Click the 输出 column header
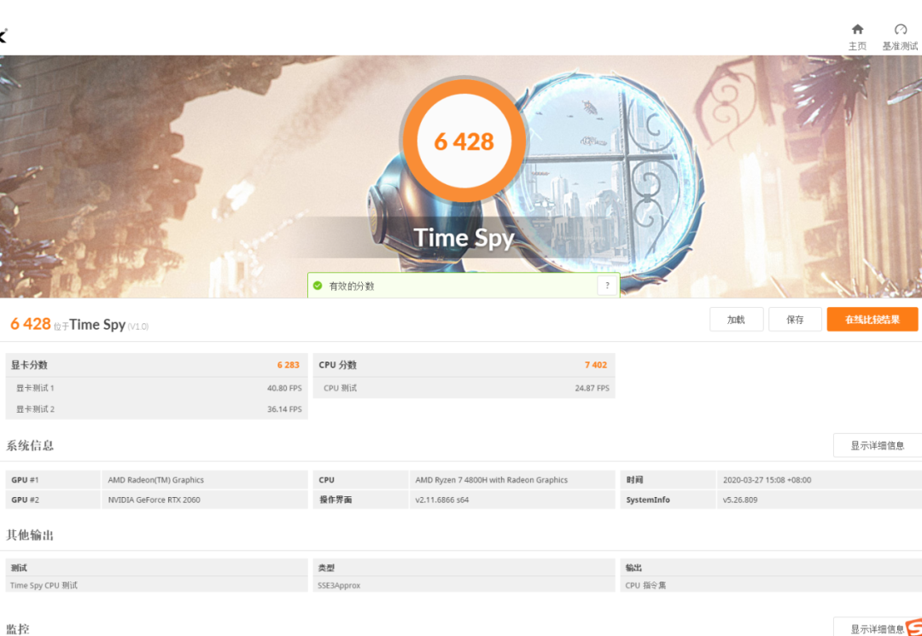This screenshot has height=636, width=922. (633, 568)
